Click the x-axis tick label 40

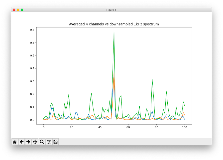click(100, 127)
